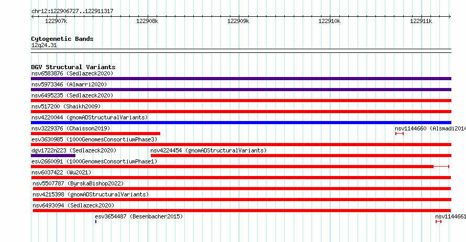Select the red bar under nsv4224454
The width and height of the screenshot is (466, 242).
coord(301,156)
